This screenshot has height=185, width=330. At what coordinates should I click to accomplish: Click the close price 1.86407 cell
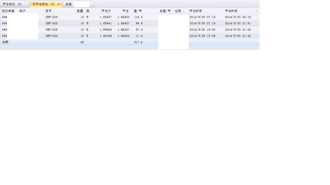point(123,23)
